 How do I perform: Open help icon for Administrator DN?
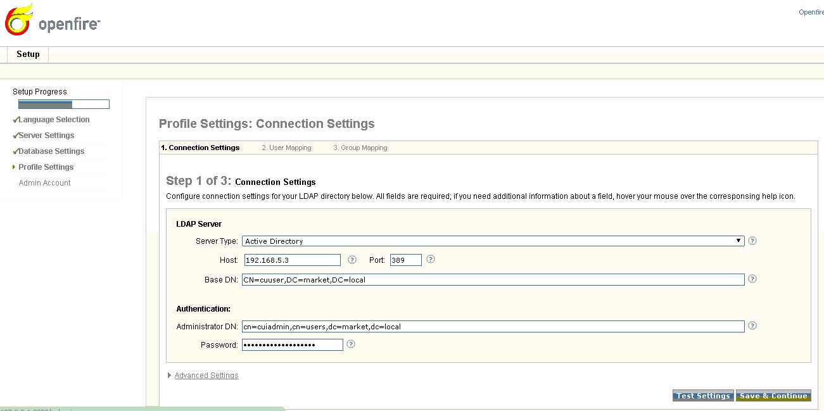click(752, 326)
